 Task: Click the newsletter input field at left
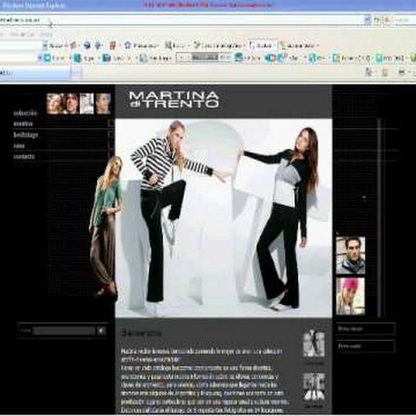[64, 331]
